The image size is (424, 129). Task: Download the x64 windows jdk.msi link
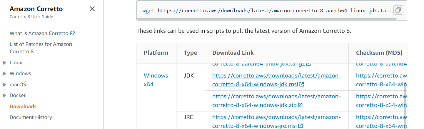[x=276, y=80]
